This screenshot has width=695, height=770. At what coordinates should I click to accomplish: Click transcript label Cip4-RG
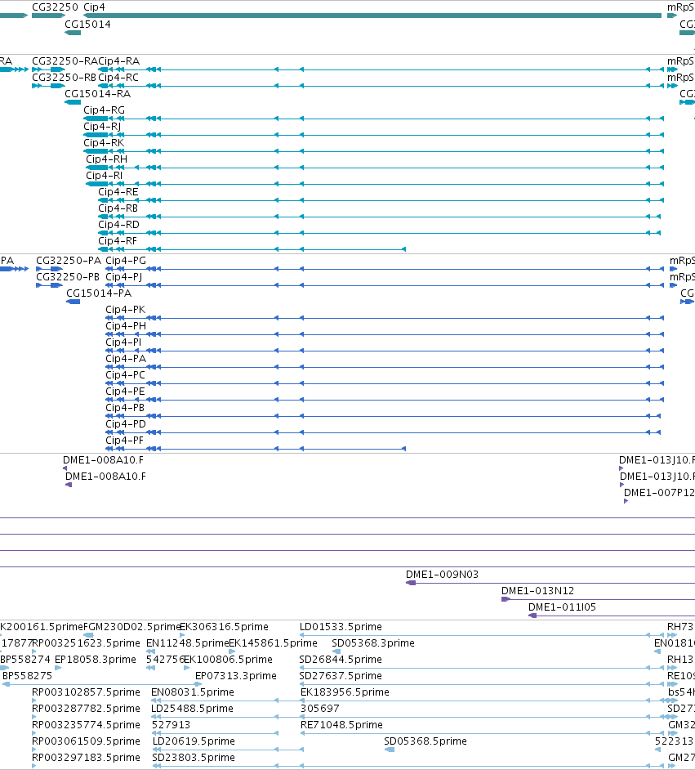pos(104,110)
